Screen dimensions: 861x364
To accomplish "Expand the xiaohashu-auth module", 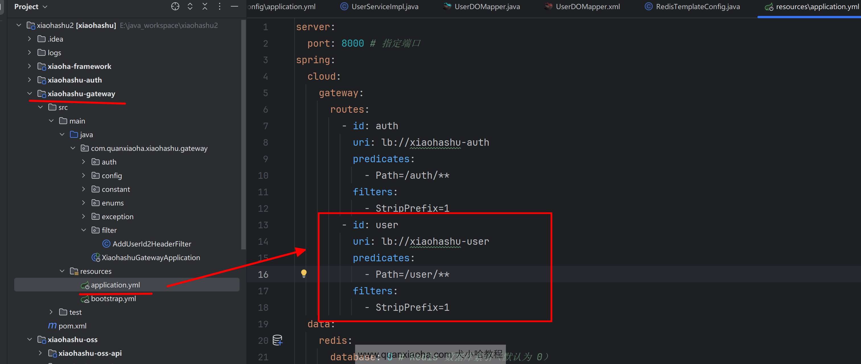I will [x=30, y=80].
